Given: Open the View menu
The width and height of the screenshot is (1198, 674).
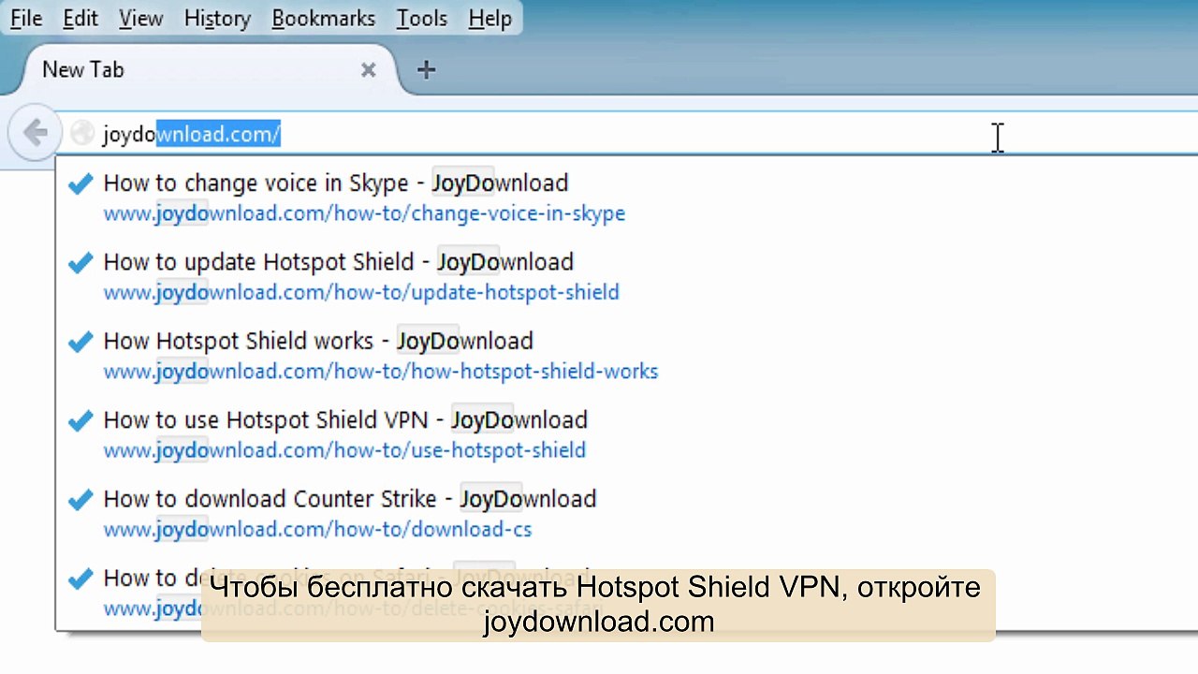Looking at the screenshot, I should tap(141, 18).
